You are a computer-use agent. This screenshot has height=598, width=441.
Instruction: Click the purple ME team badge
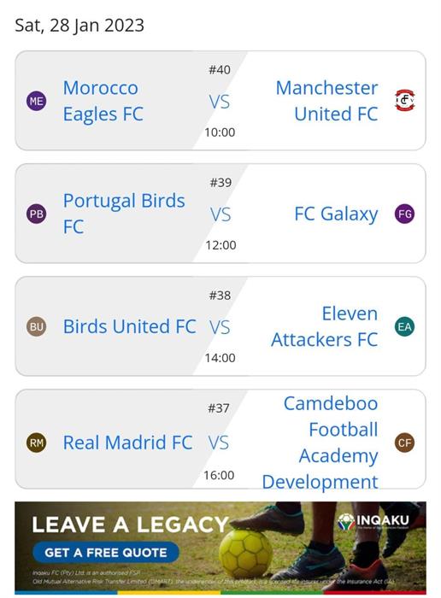pos(36,101)
